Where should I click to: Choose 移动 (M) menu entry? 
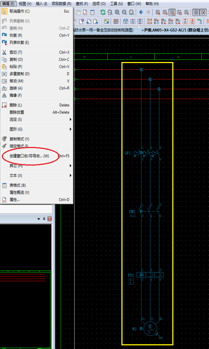coord(37,81)
